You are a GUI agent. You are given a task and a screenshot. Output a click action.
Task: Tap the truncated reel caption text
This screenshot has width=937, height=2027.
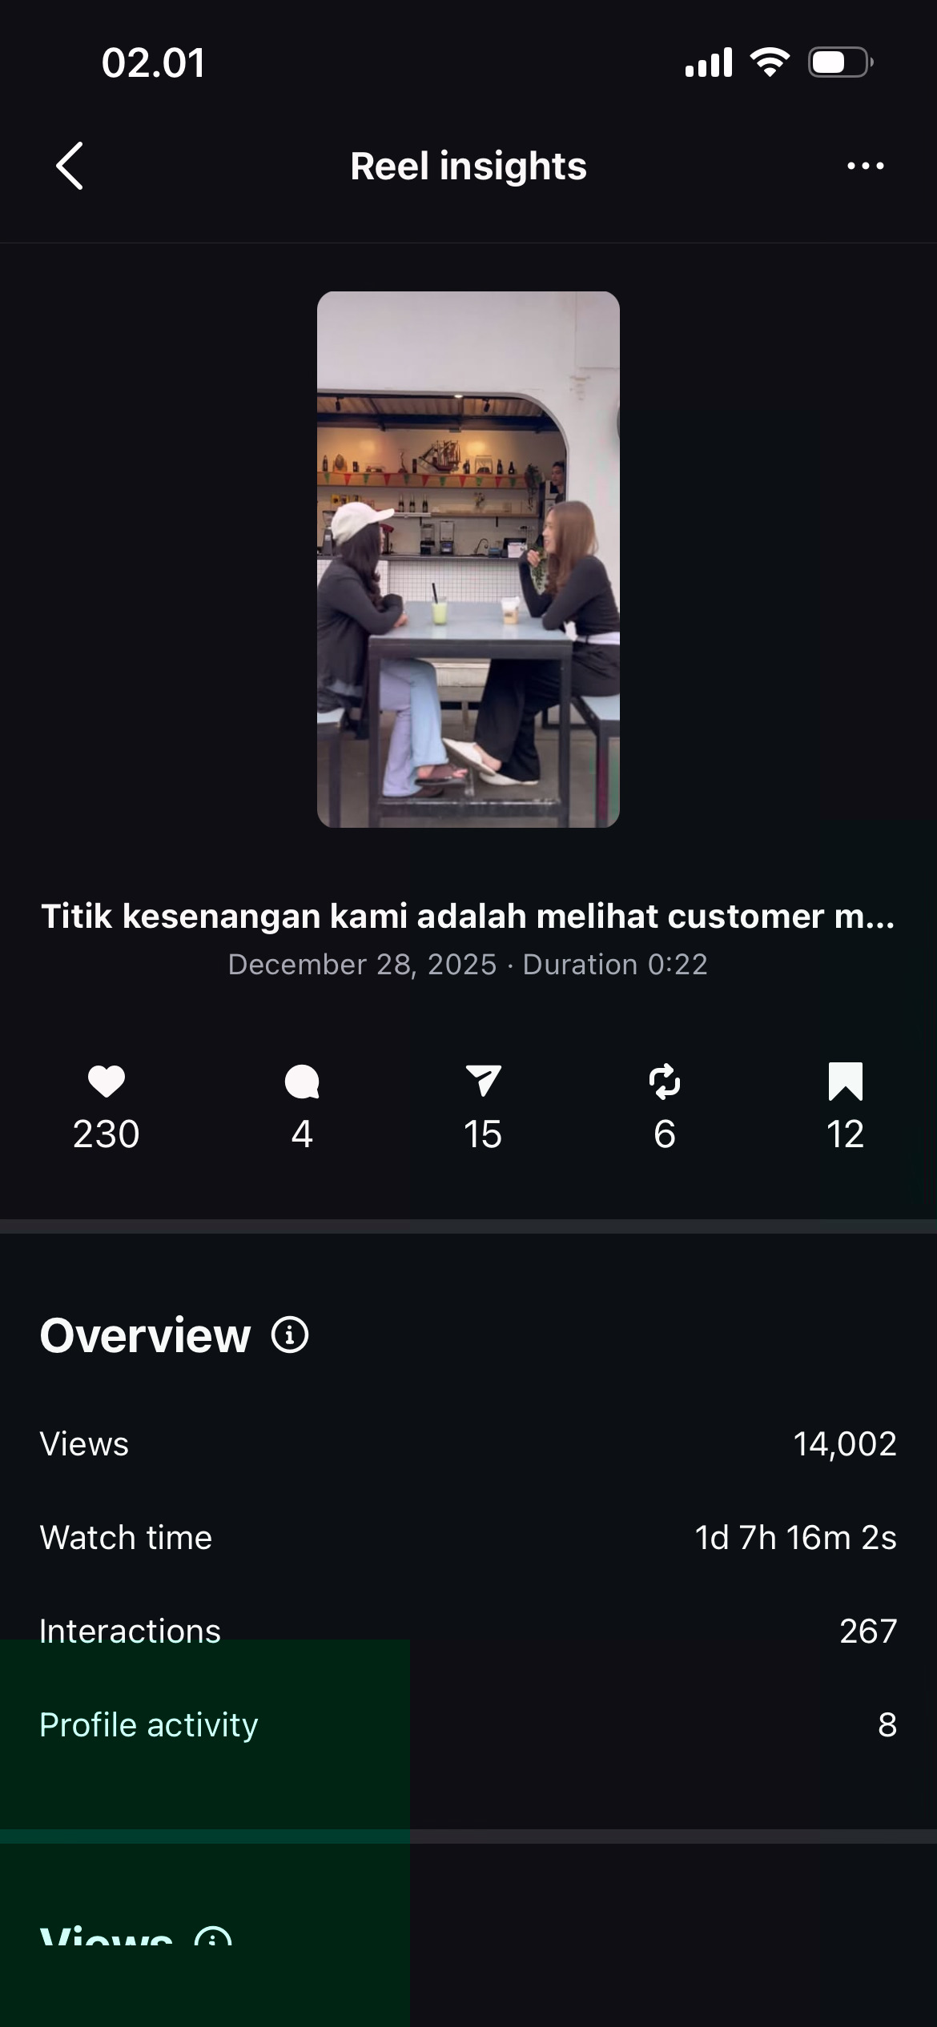point(468,917)
